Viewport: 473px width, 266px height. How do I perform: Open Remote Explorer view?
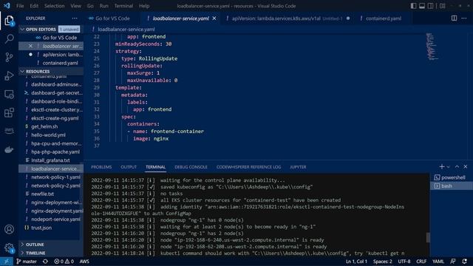point(9,95)
